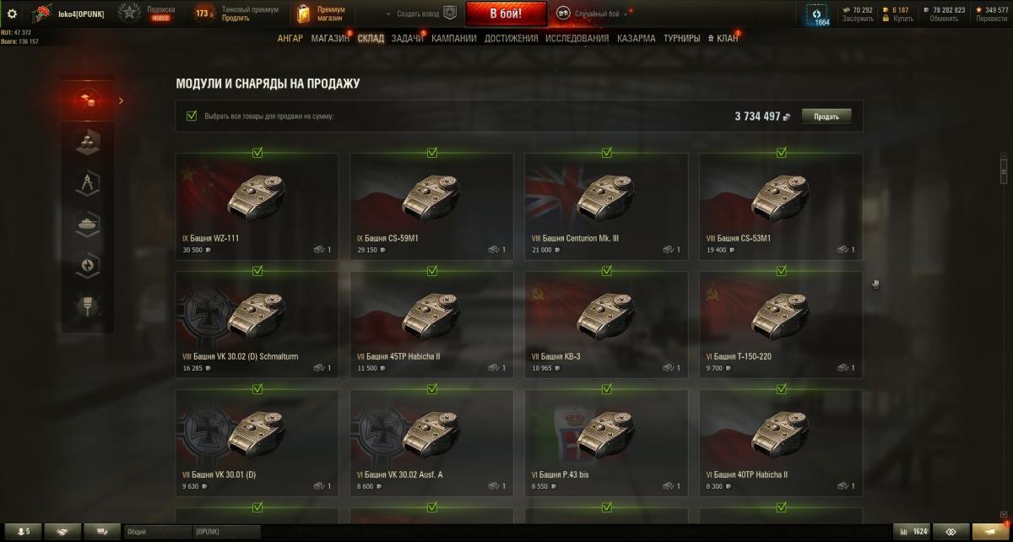Viewport: 1013px width, 542px height.
Task: Select the tank vehicles sidebar icon
Action: [88, 223]
